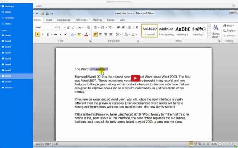The height and width of the screenshot is (148, 238).
Task: Toggle Strikethrough formatting
Action: pos(56,35)
